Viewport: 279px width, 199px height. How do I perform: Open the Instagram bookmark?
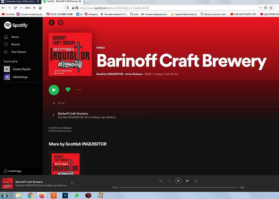91,14
